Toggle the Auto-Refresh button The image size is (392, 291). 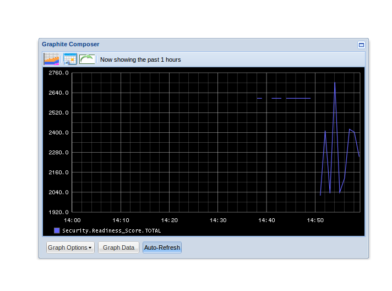tap(162, 247)
